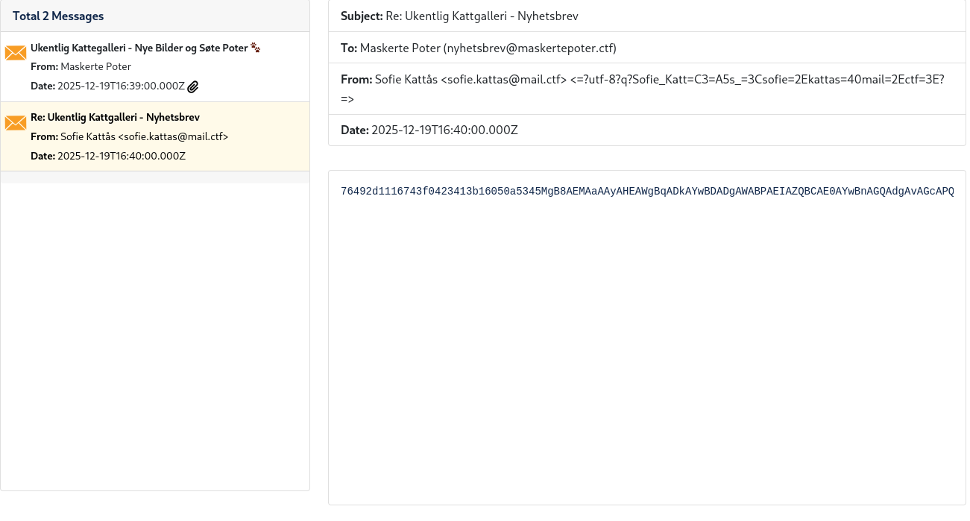Select the "Re: Ukentlig Kattgalleri - Nyhetsbrev" list entry
The width and height of the screenshot is (970, 521).
(115, 118)
